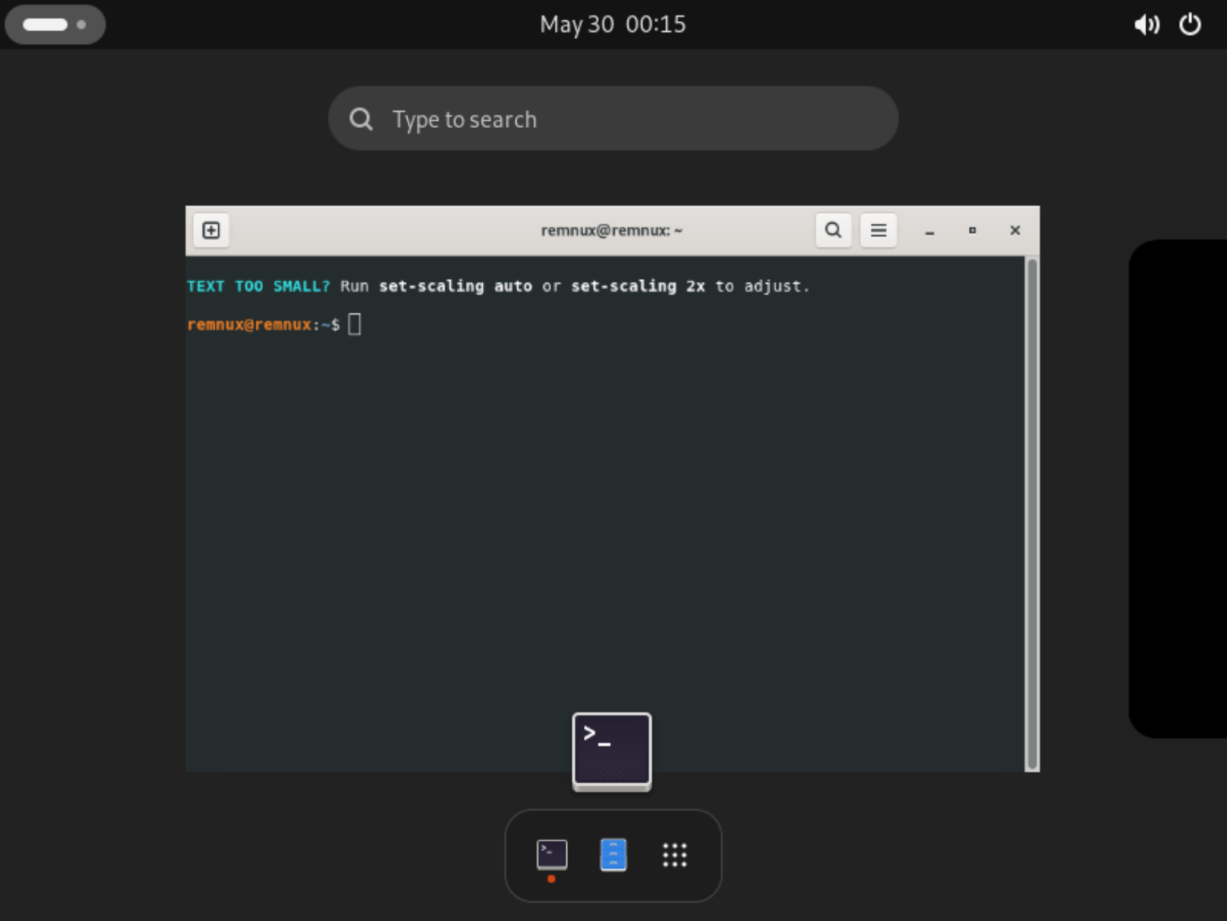Click the TEXT TOO SMALL? message

tap(258, 286)
